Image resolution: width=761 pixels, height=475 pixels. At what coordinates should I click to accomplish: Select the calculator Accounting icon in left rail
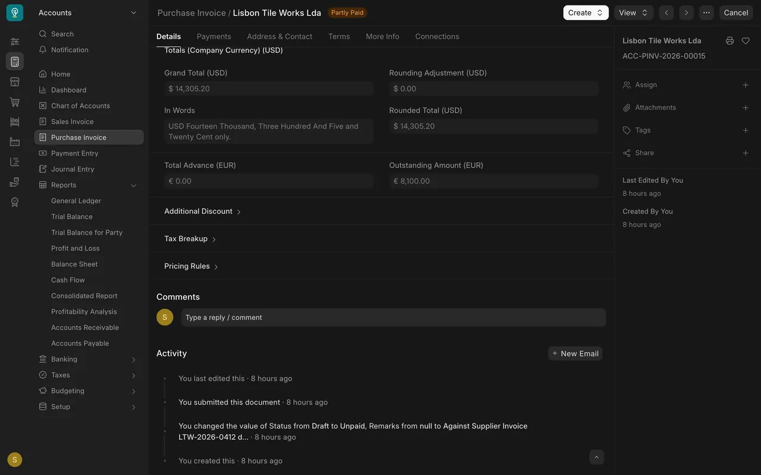click(15, 62)
